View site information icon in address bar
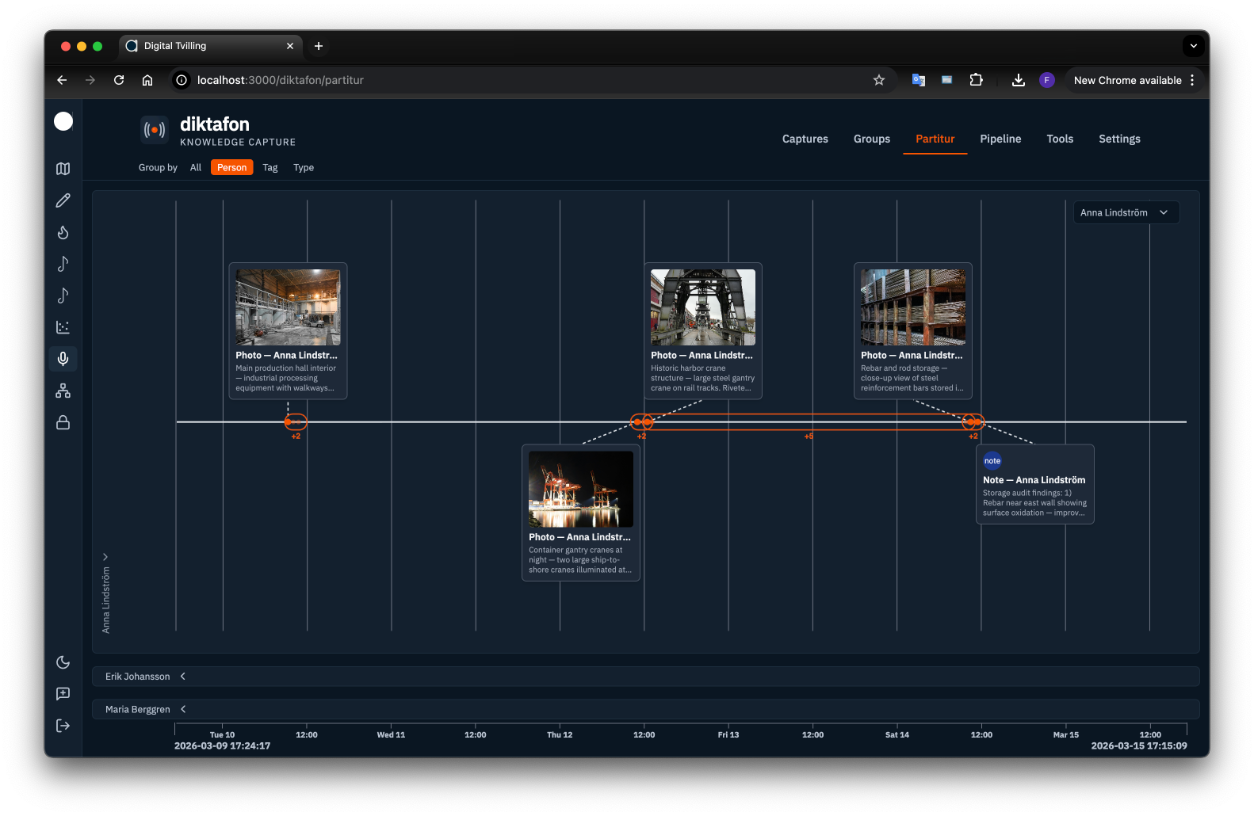 (x=182, y=80)
